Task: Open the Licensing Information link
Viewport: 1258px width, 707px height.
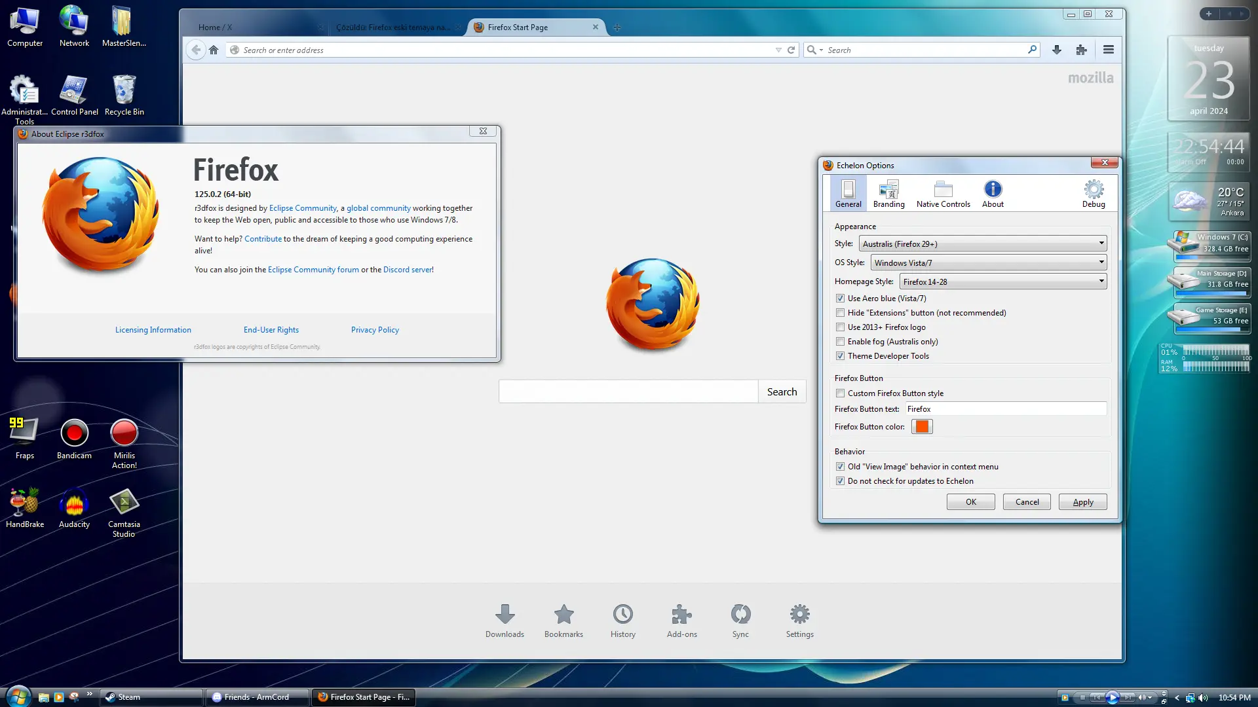Action: click(x=153, y=330)
